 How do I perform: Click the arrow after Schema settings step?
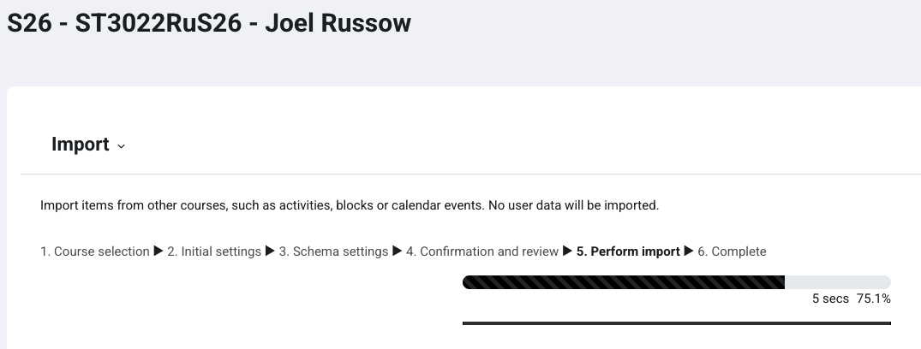coord(397,251)
